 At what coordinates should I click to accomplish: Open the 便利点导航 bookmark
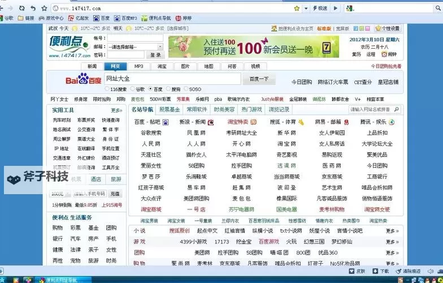[156, 18]
